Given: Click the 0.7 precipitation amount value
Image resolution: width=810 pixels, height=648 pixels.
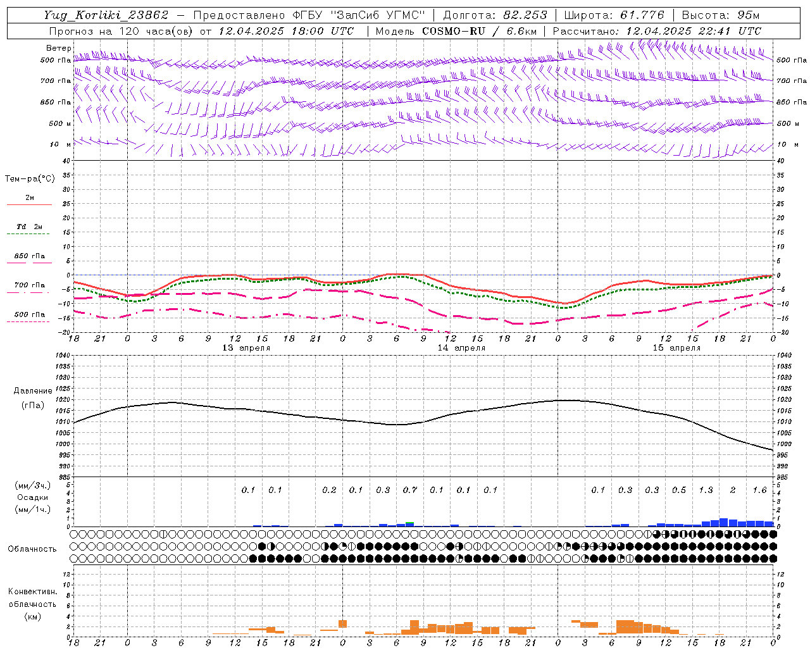Looking at the screenshot, I should point(410,490).
